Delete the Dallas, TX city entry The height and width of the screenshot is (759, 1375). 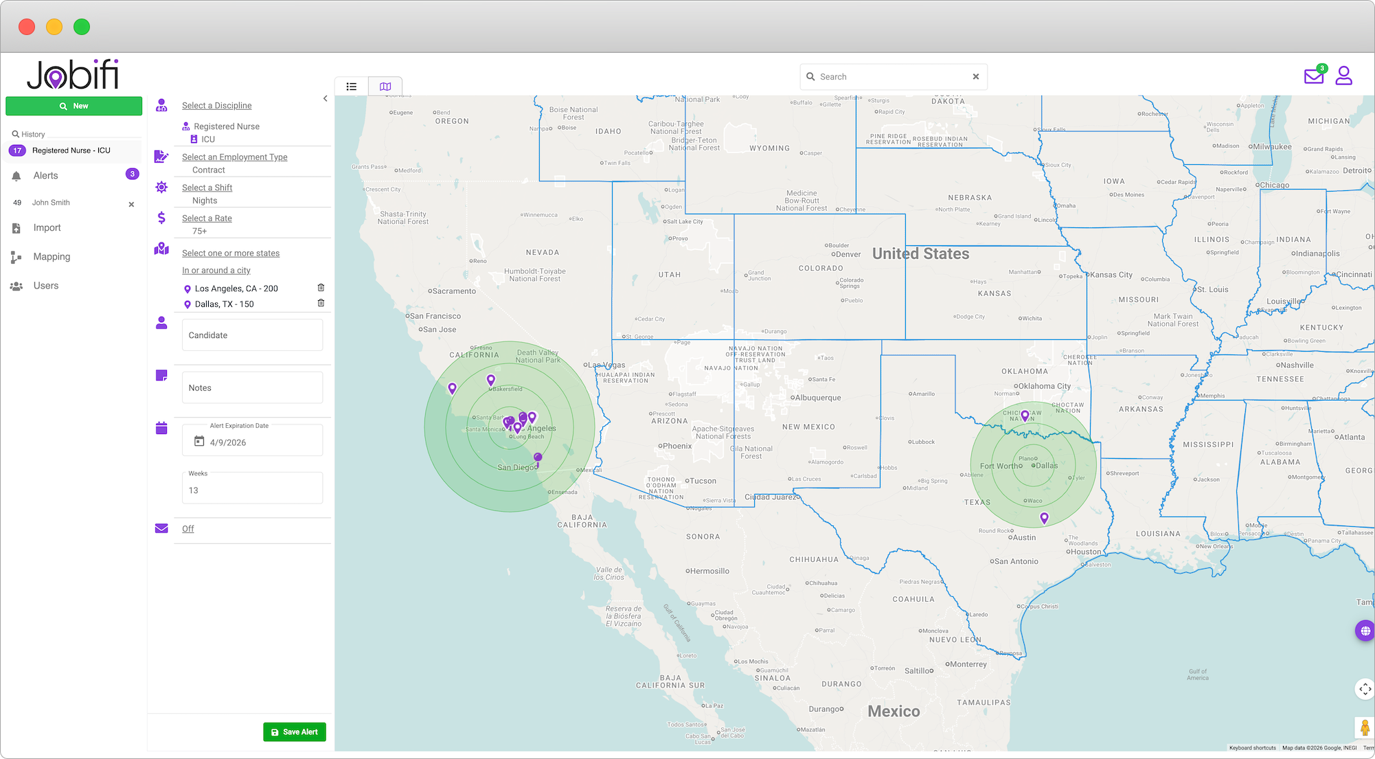tap(321, 303)
